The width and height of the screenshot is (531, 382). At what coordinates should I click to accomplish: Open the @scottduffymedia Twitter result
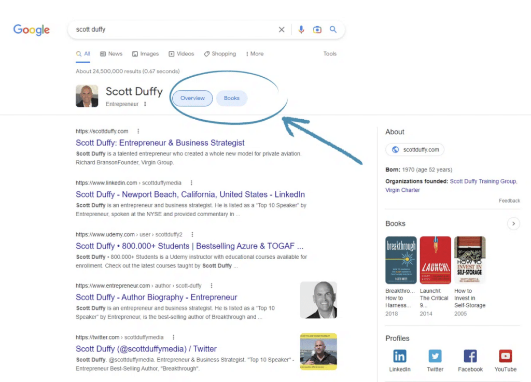[146, 349]
